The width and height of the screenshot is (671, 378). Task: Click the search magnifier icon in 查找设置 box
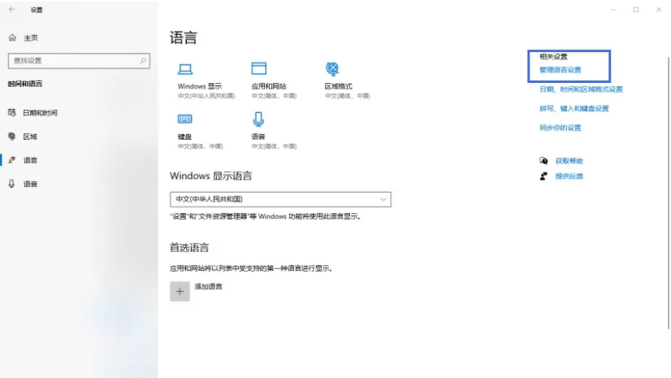[x=143, y=61]
